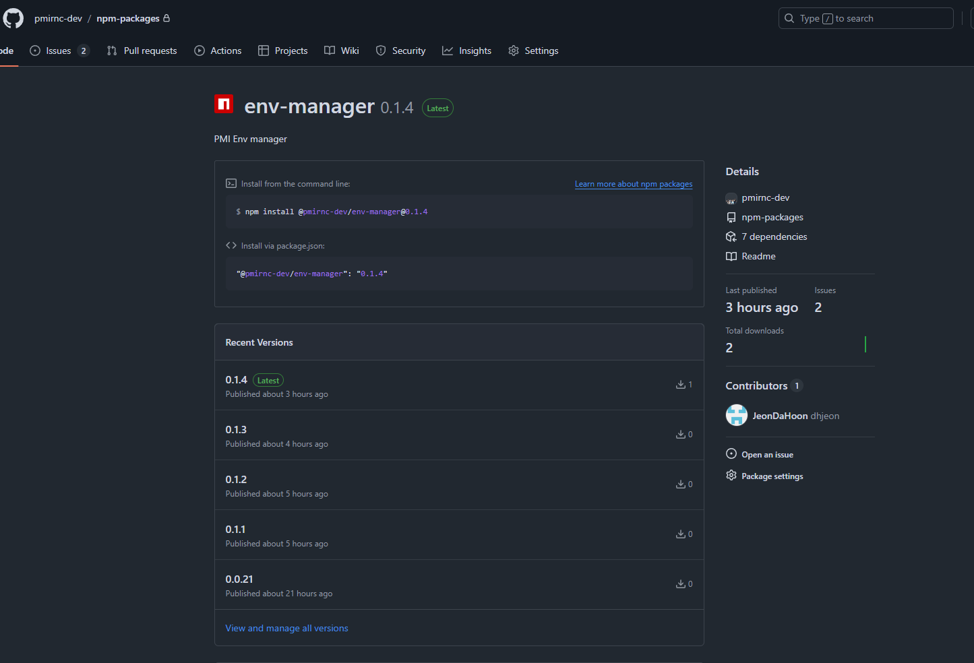Click the download icon for version 0.1.4
974x663 pixels.
click(x=681, y=385)
